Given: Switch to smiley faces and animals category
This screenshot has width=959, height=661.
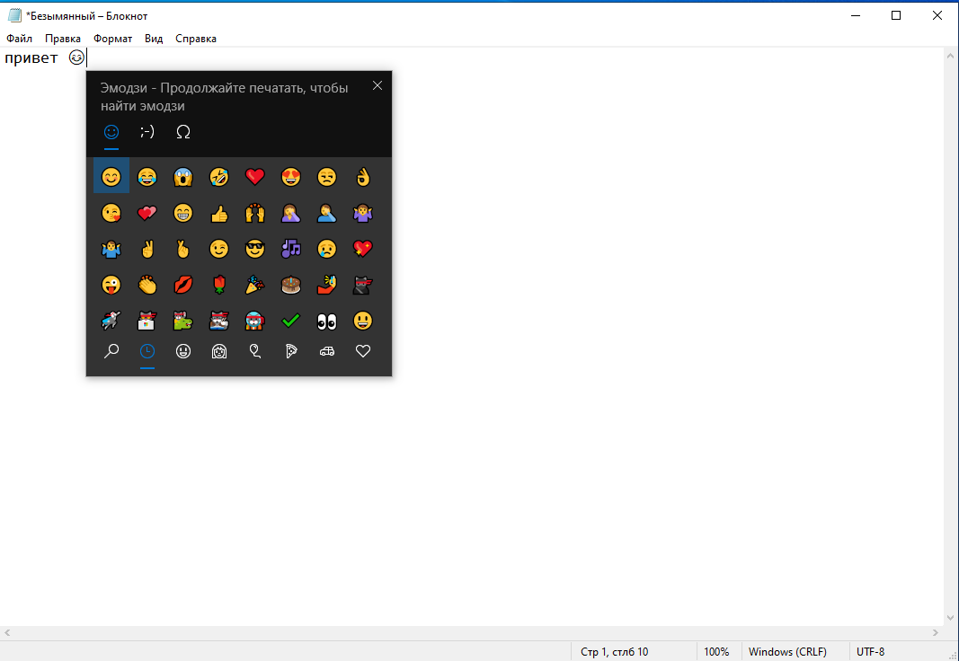Looking at the screenshot, I should tap(182, 351).
